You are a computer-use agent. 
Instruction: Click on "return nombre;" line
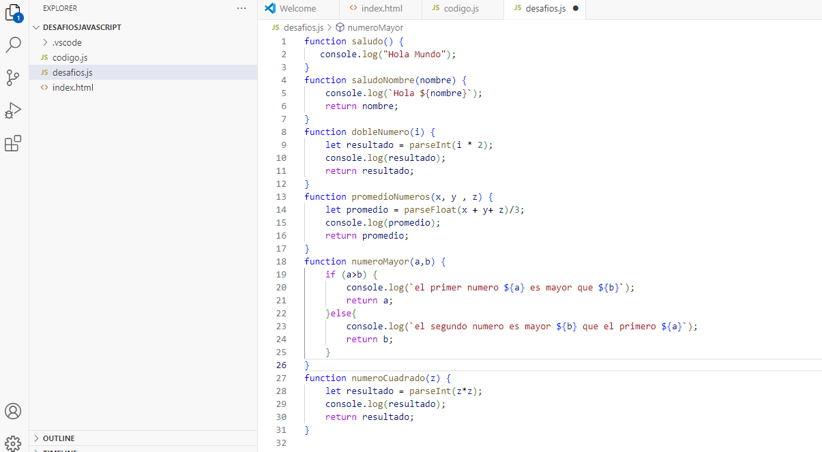pyautogui.click(x=362, y=106)
